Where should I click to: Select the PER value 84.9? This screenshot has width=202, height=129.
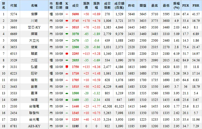(x=186, y=60)
